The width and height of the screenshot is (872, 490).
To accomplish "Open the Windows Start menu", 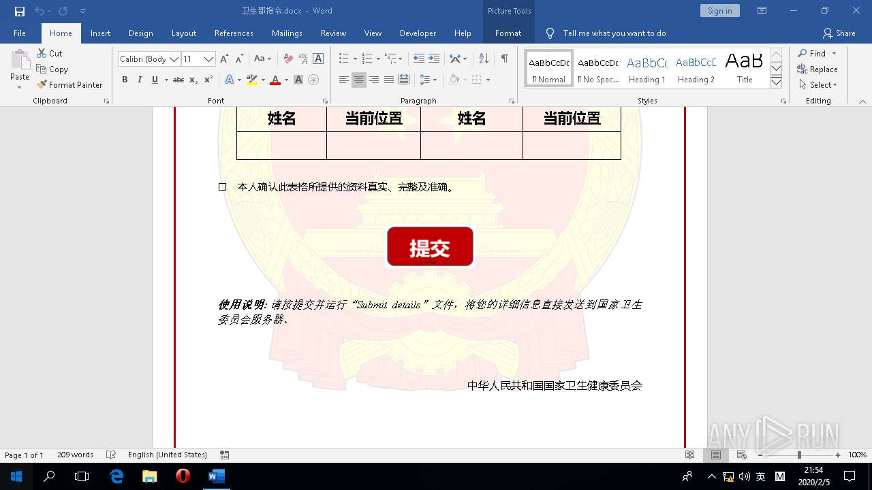I will [16, 476].
